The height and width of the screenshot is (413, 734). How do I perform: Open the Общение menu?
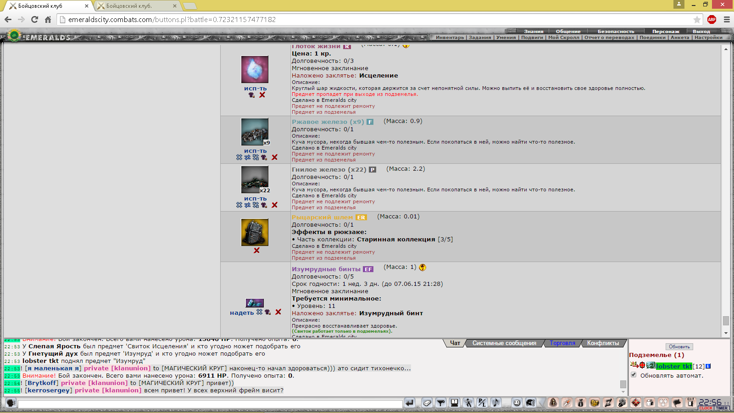(568, 32)
